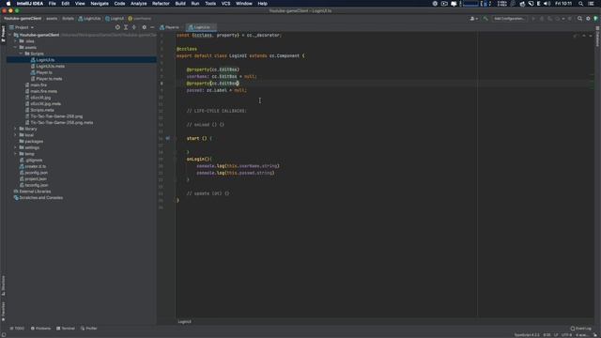Image resolution: width=601 pixels, height=338 pixels.
Task: Open the Profiler tool window
Action: 89,329
